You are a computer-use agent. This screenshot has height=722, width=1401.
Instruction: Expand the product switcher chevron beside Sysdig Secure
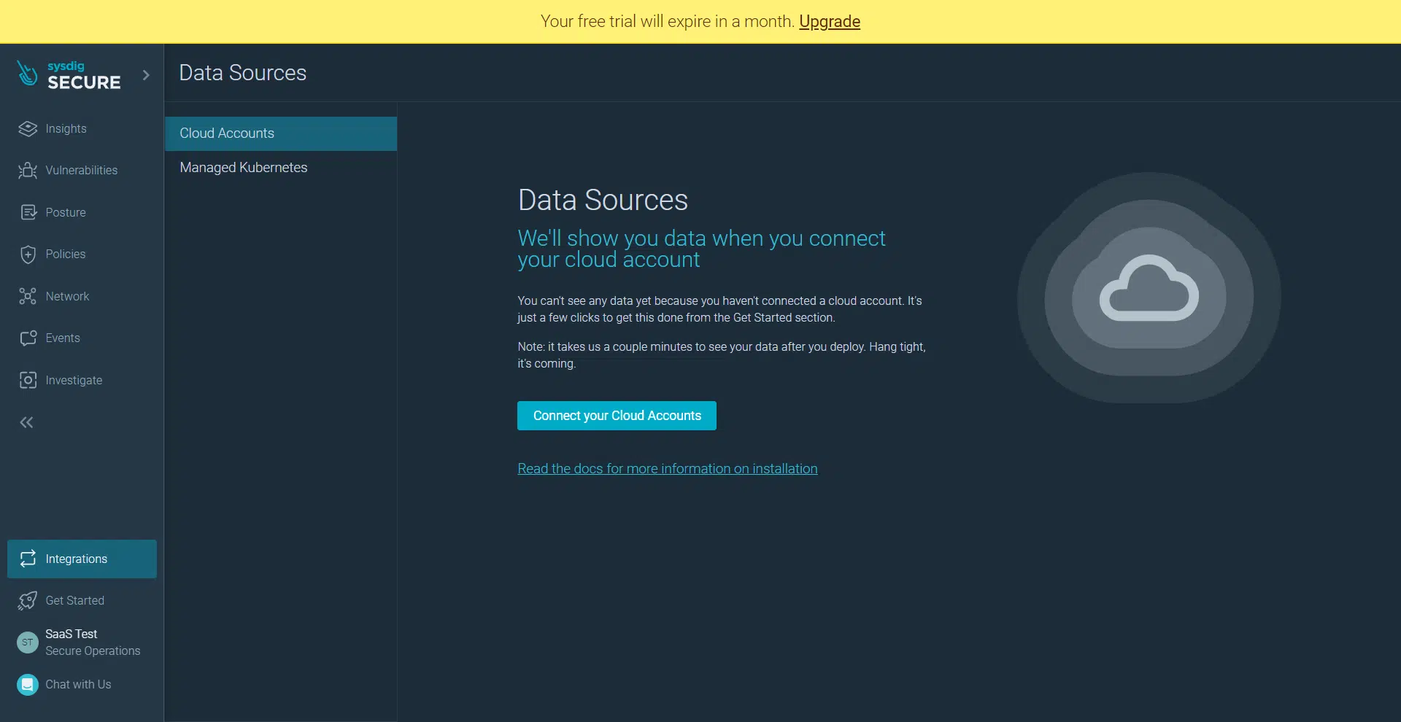[x=146, y=75]
